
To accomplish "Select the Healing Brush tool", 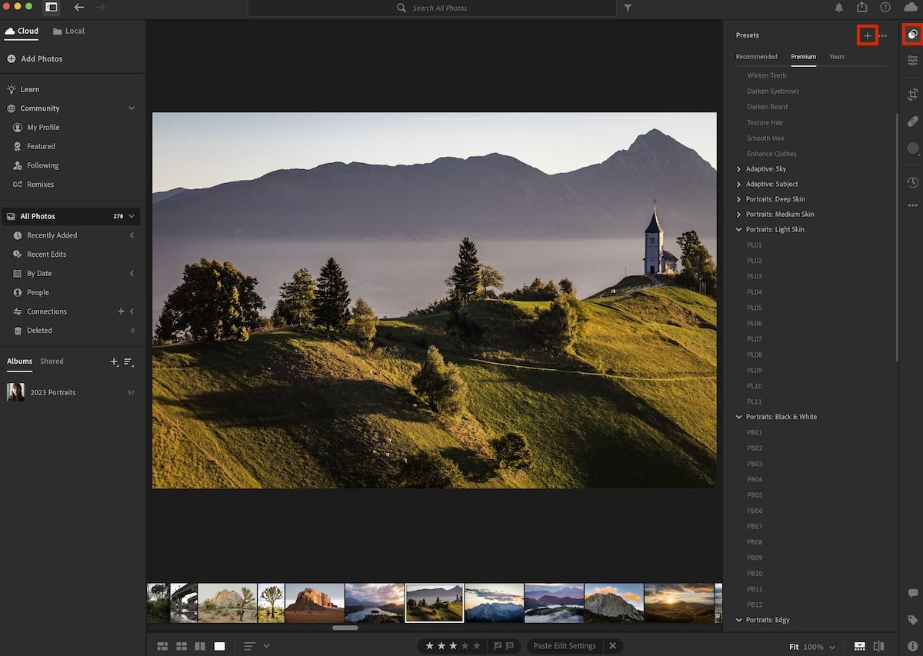I will [x=912, y=121].
